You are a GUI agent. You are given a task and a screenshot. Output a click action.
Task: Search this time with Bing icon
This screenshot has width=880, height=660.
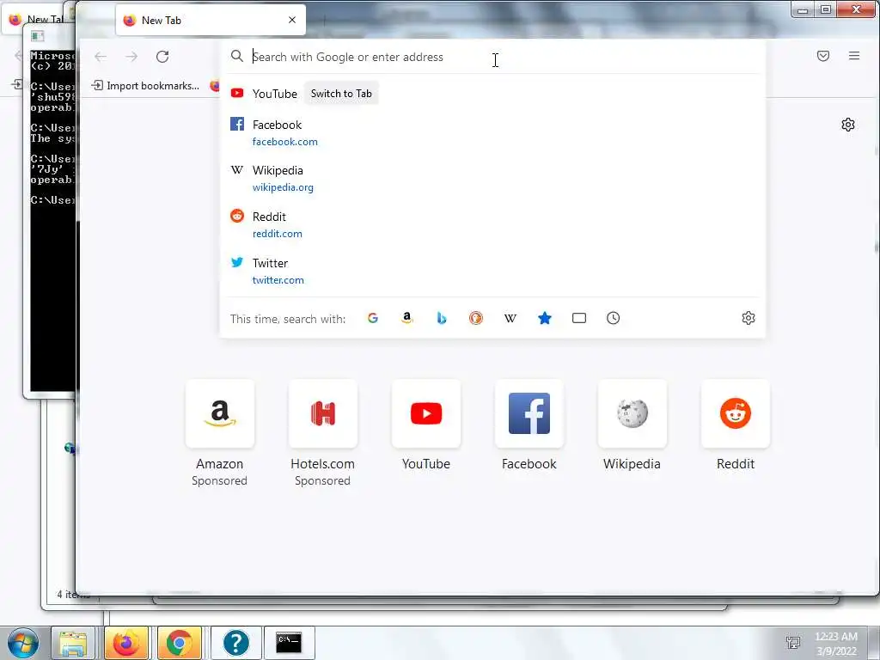tap(442, 318)
